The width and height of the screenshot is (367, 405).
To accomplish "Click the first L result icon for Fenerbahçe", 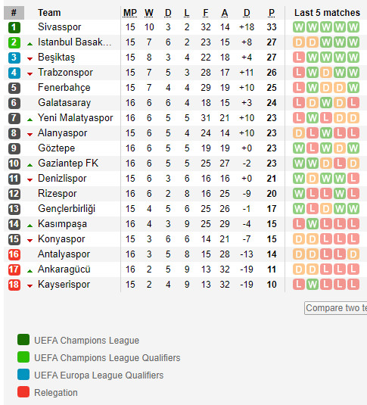I will click(x=299, y=88).
